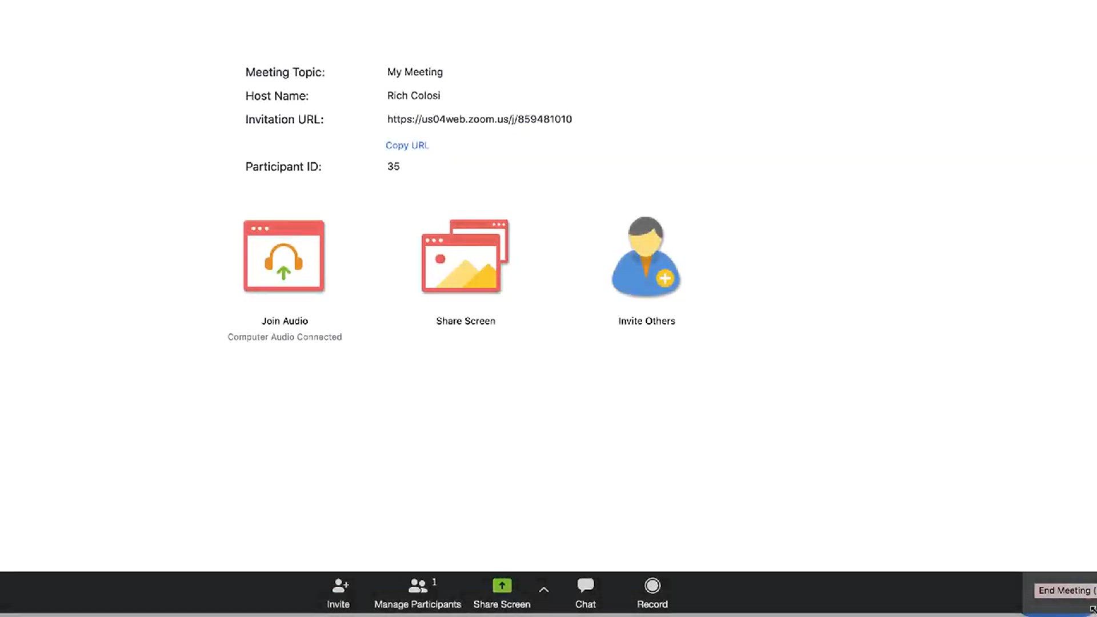Screen dimensions: 1097x617
Task: Click the Participant ID value 35
Action: 393,166
